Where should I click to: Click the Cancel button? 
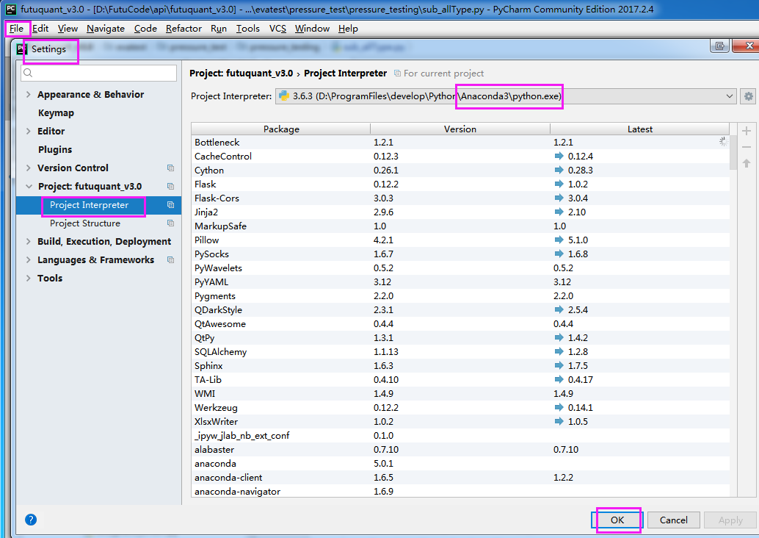[x=673, y=520]
